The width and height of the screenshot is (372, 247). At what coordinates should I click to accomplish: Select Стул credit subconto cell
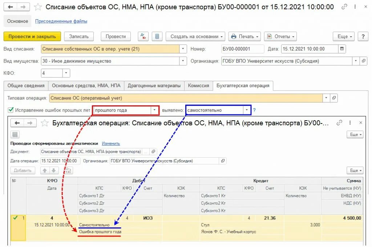pos(242,225)
